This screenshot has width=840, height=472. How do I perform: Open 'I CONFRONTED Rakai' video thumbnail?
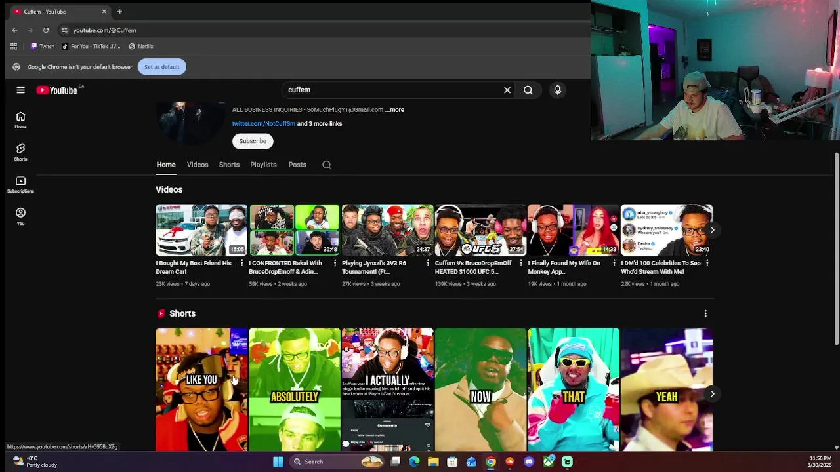295,230
